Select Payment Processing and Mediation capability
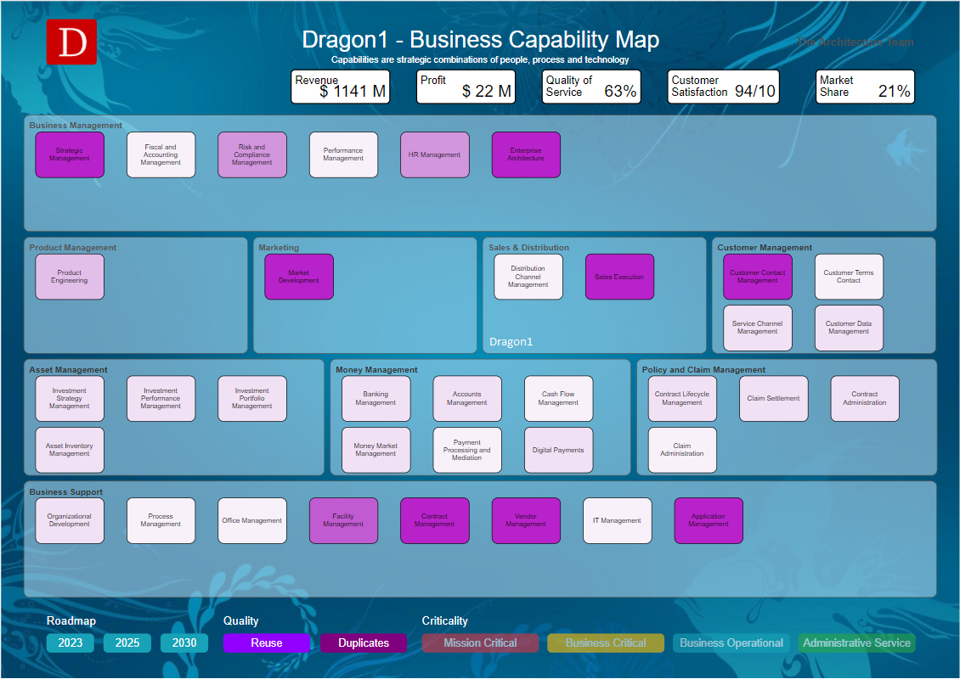 pos(467,450)
